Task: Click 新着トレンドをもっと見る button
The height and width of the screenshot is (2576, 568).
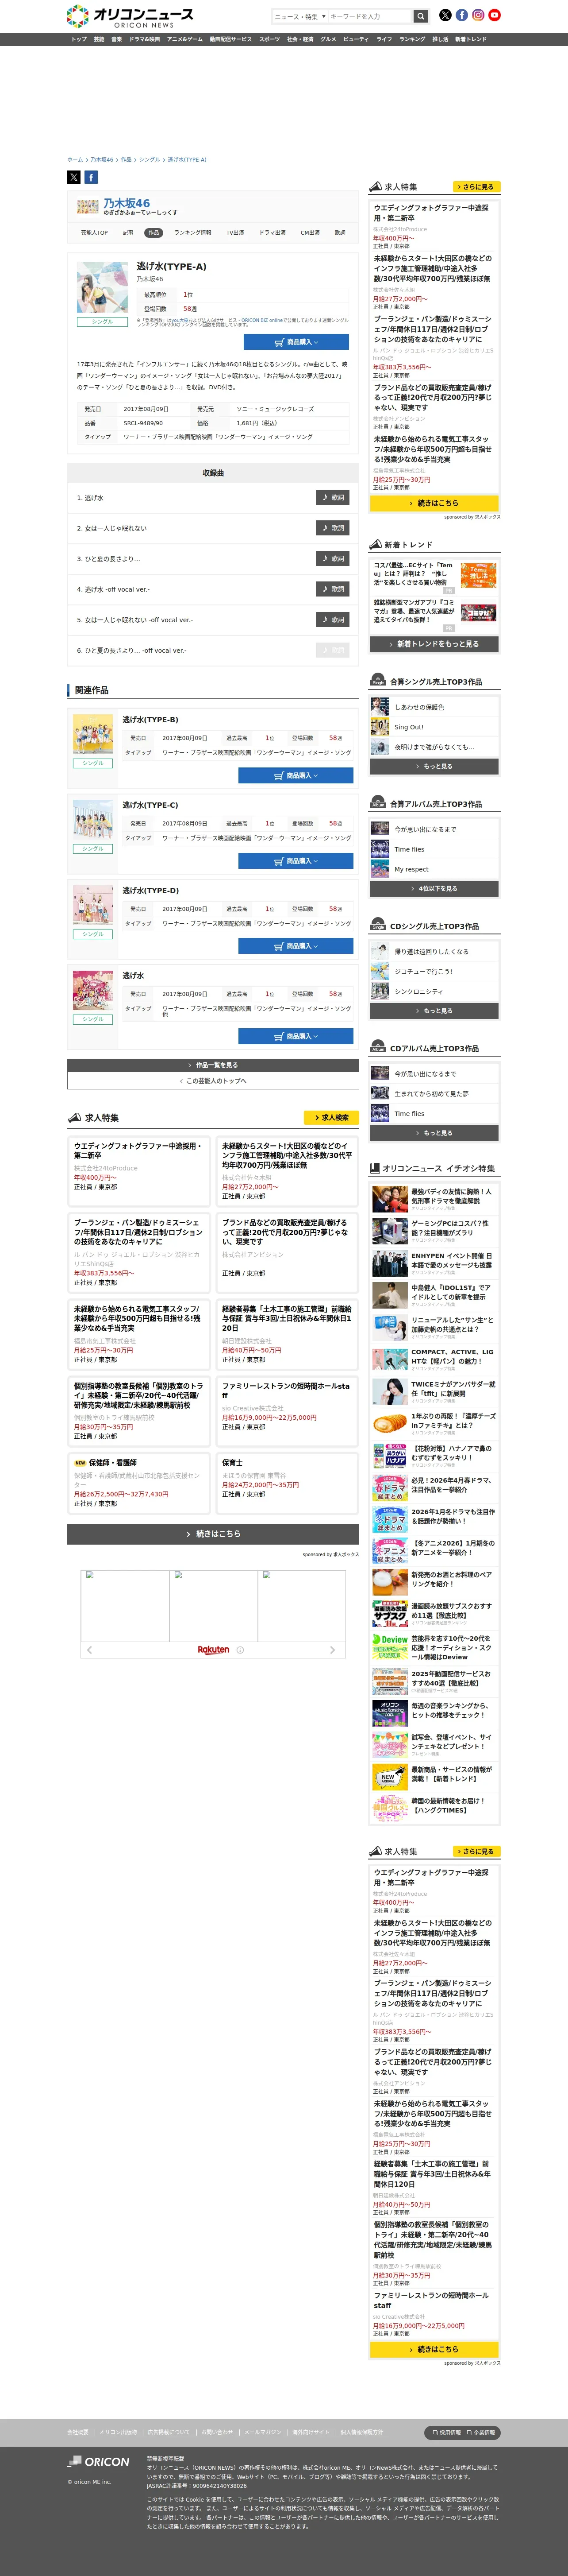Action: [434, 644]
